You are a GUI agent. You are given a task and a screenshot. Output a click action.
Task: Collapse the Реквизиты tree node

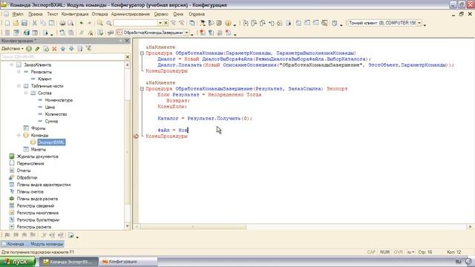19,72
